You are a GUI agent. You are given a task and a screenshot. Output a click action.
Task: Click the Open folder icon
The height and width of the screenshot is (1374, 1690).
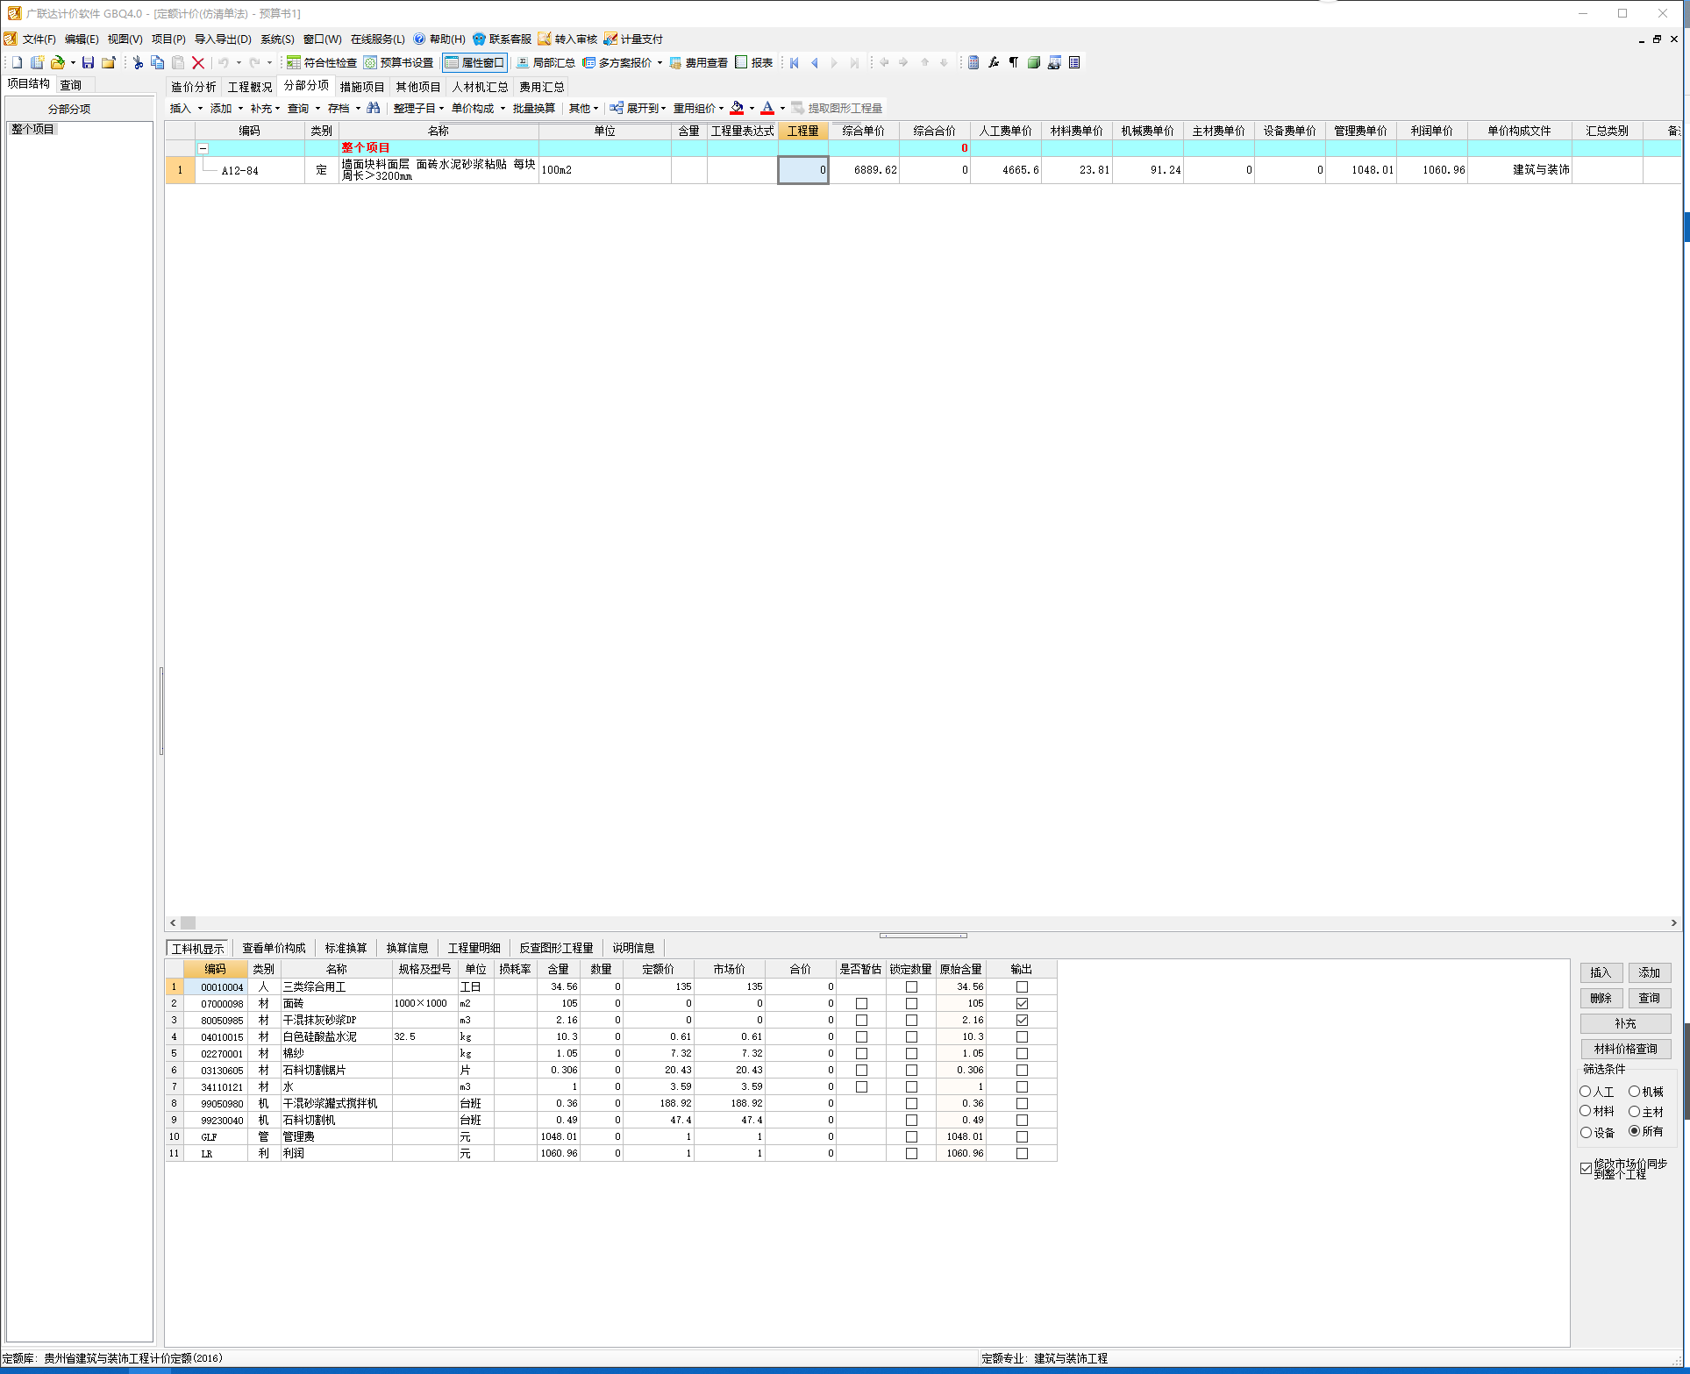(57, 62)
